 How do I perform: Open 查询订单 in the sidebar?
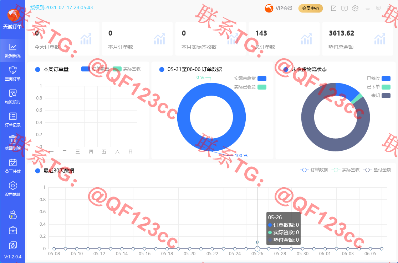[x=13, y=73]
